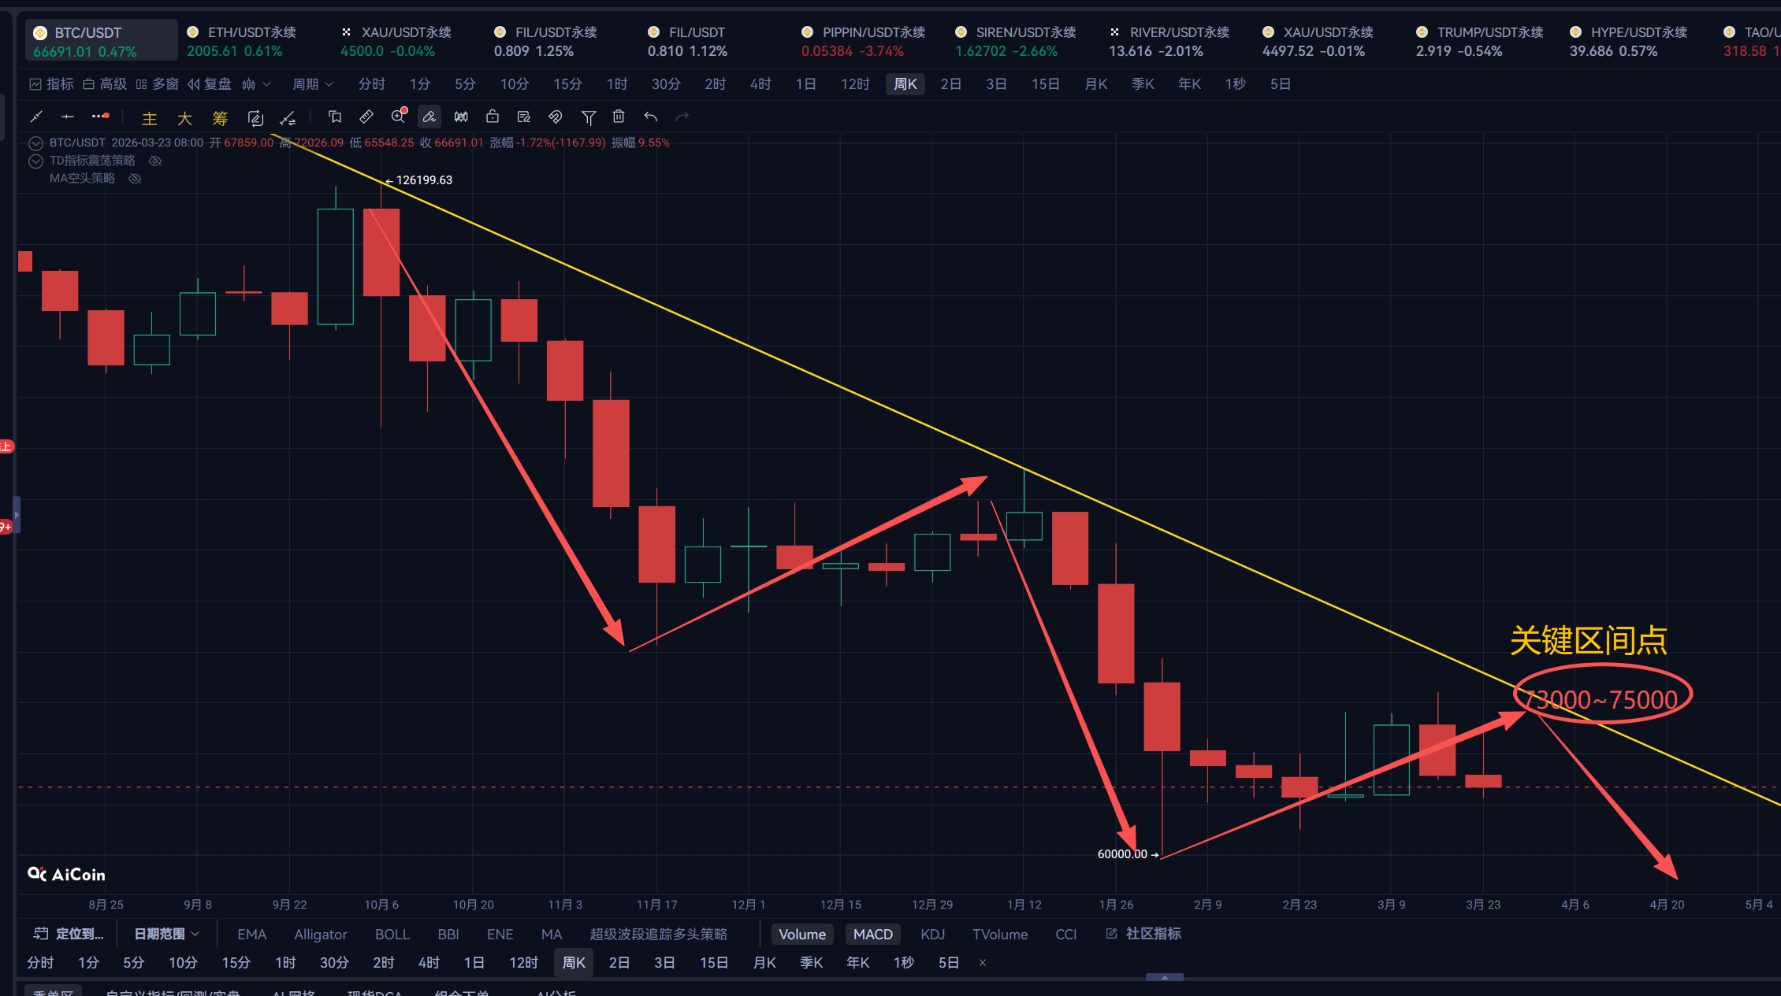Select the zoom-in magnifier tool
Screen dimensions: 1781x996
(x=399, y=117)
